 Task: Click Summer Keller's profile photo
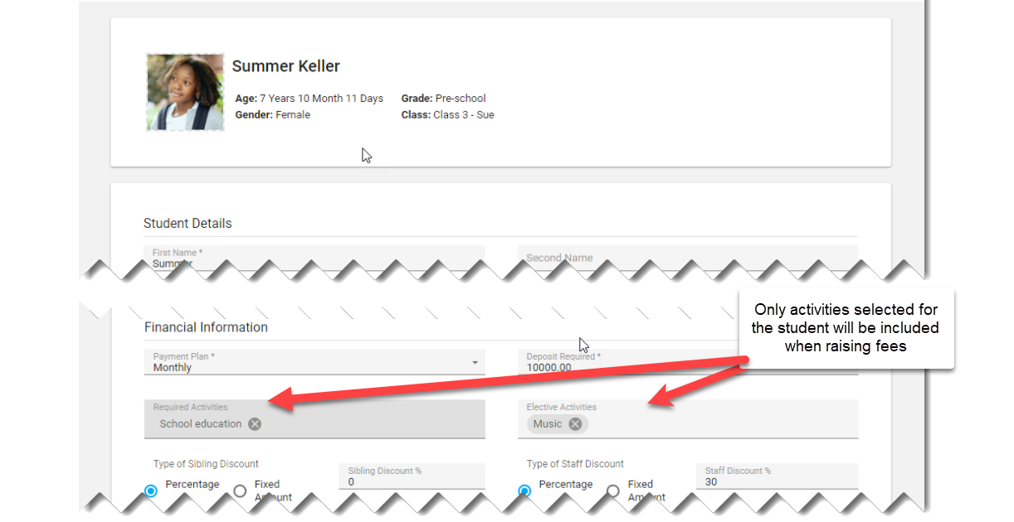185,92
